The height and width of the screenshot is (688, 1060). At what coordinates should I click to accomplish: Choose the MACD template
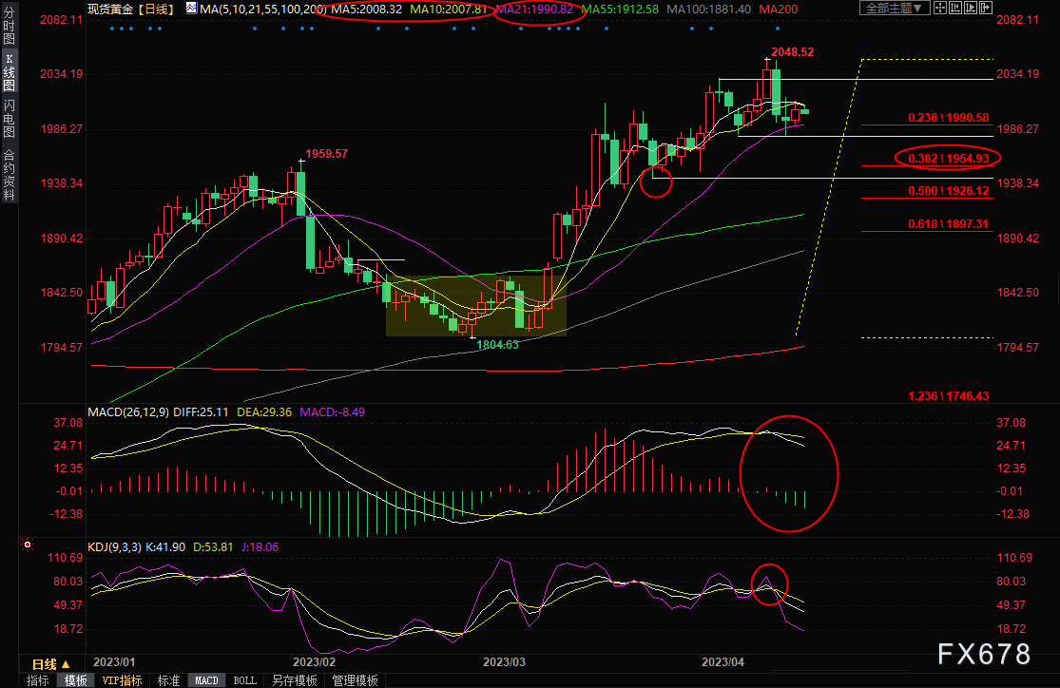207,680
